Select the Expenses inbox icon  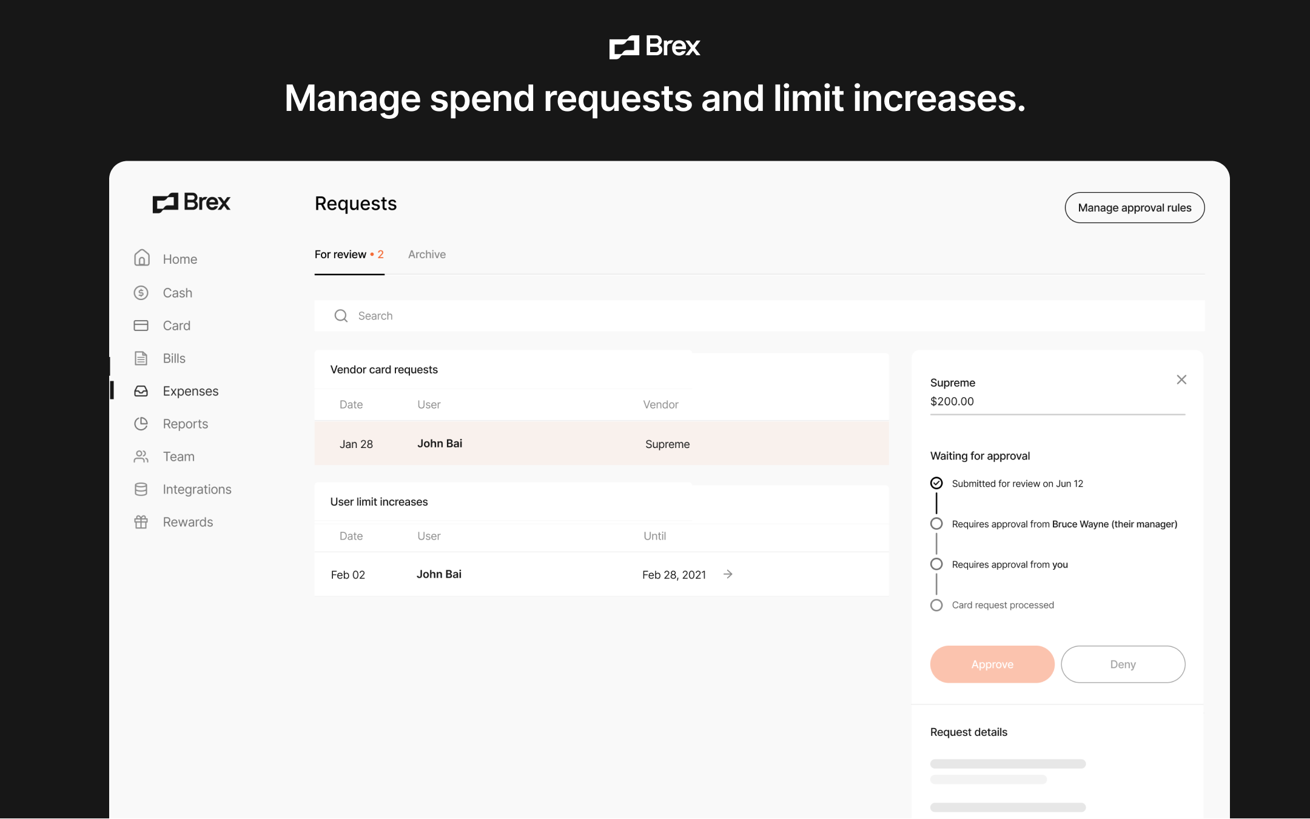(x=141, y=391)
